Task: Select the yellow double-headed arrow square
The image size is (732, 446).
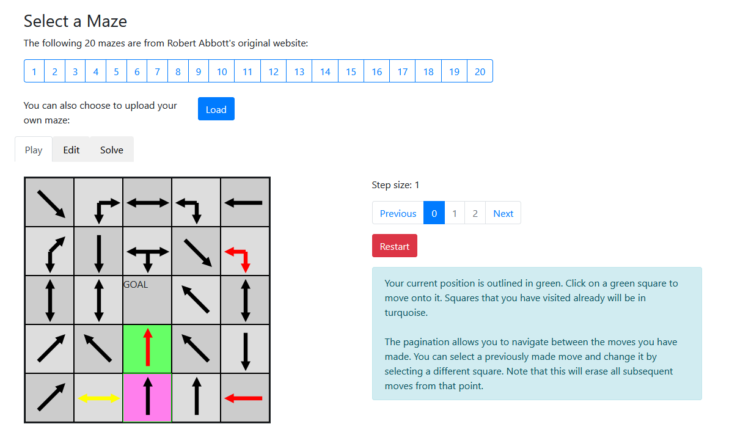Action: [x=98, y=398]
